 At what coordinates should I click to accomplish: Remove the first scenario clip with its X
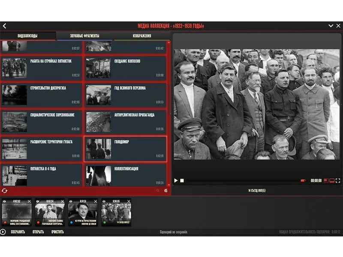(x=30, y=201)
